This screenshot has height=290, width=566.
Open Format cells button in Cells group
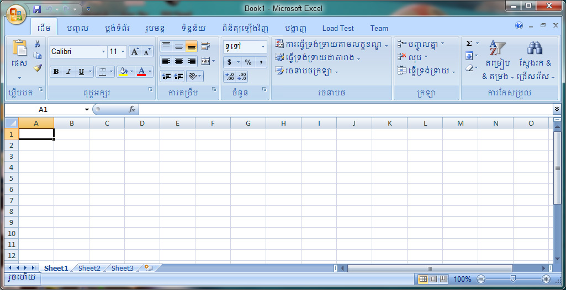pos(426,71)
